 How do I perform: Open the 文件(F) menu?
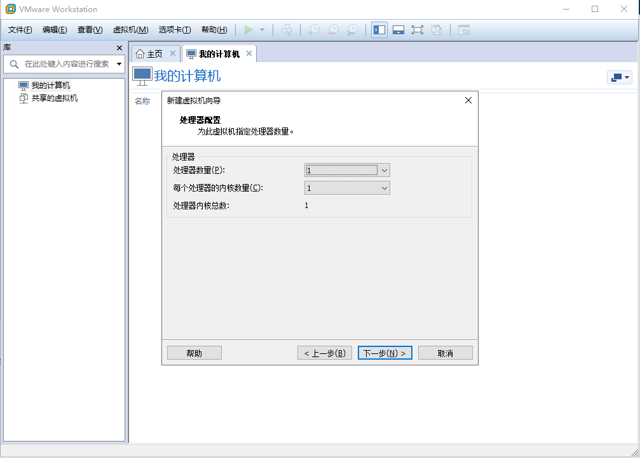pyautogui.click(x=20, y=30)
